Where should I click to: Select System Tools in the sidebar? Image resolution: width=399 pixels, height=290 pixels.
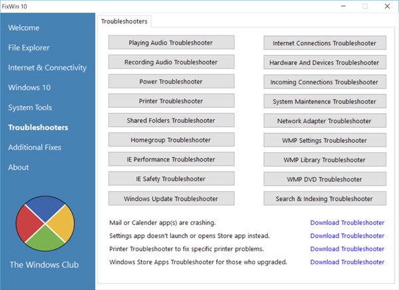(30, 108)
